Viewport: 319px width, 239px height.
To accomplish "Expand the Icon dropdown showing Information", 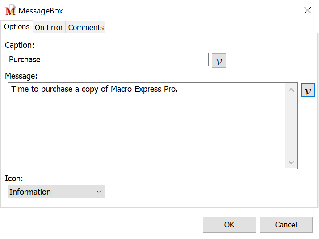I will click(x=56, y=192).
